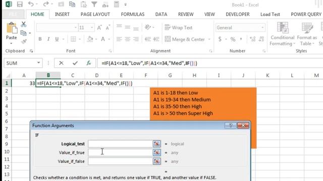Click the Format Painter brush icon
This screenshot has width=323, height=181.
point(24,41)
